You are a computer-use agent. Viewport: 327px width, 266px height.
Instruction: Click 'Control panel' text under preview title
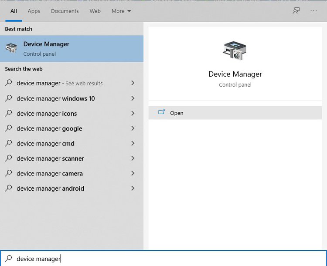235,85
